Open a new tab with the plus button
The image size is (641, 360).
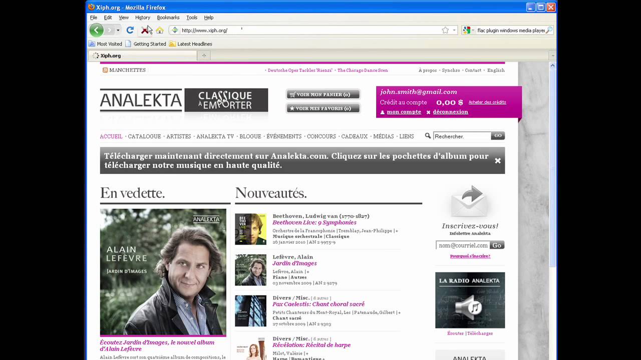pyautogui.click(x=204, y=55)
